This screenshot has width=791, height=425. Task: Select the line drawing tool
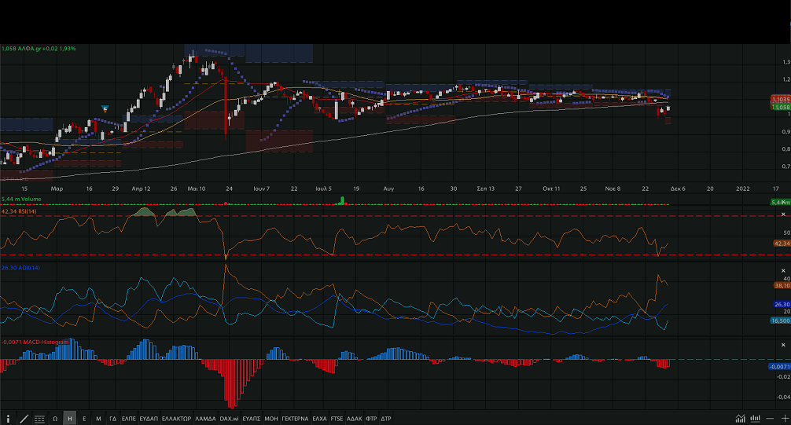pos(24,419)
